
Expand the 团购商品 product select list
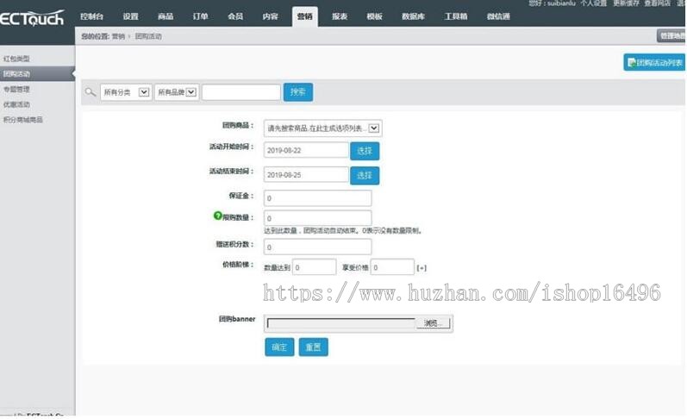click(x=323, y=128)
